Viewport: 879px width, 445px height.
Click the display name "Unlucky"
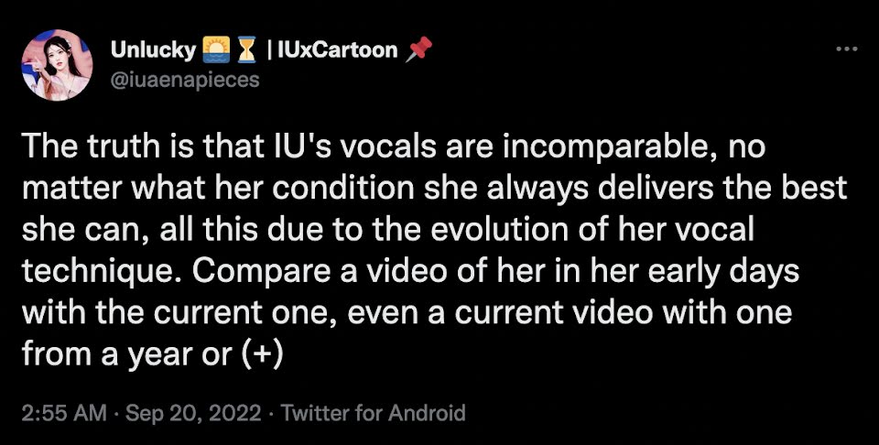[153, 50]
